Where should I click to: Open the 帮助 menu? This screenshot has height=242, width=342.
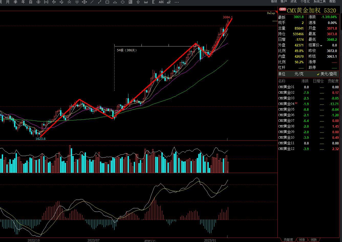(x=333, y=1)
